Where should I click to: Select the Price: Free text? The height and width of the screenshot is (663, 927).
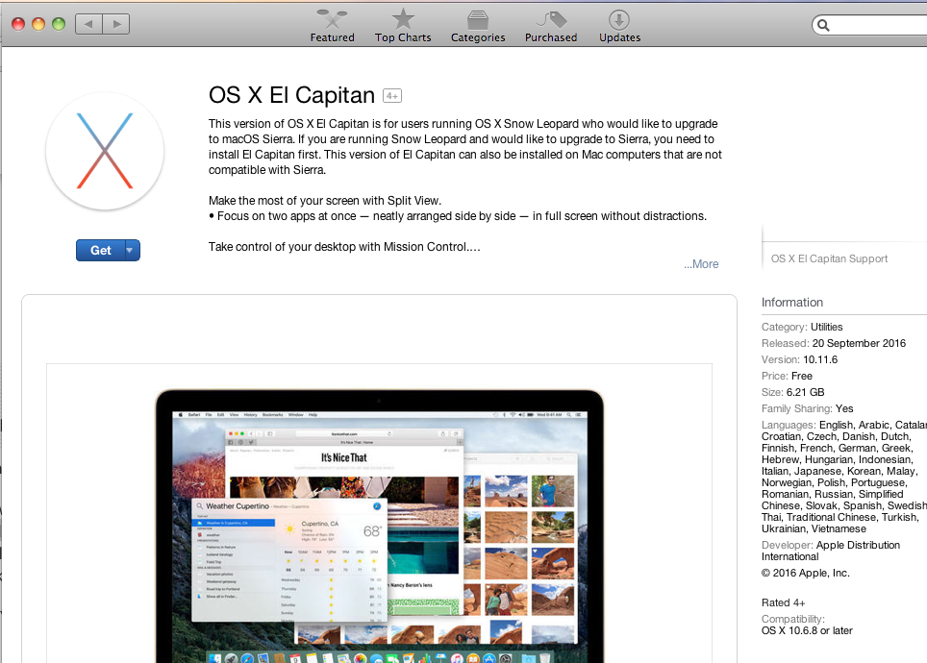point(787,376)
